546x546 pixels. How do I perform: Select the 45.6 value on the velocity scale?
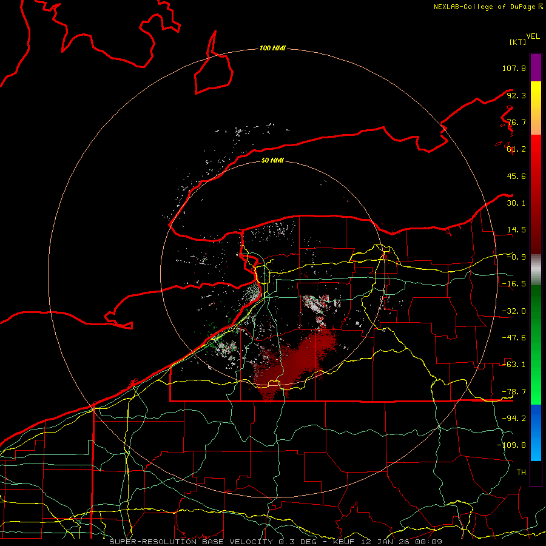516,176
